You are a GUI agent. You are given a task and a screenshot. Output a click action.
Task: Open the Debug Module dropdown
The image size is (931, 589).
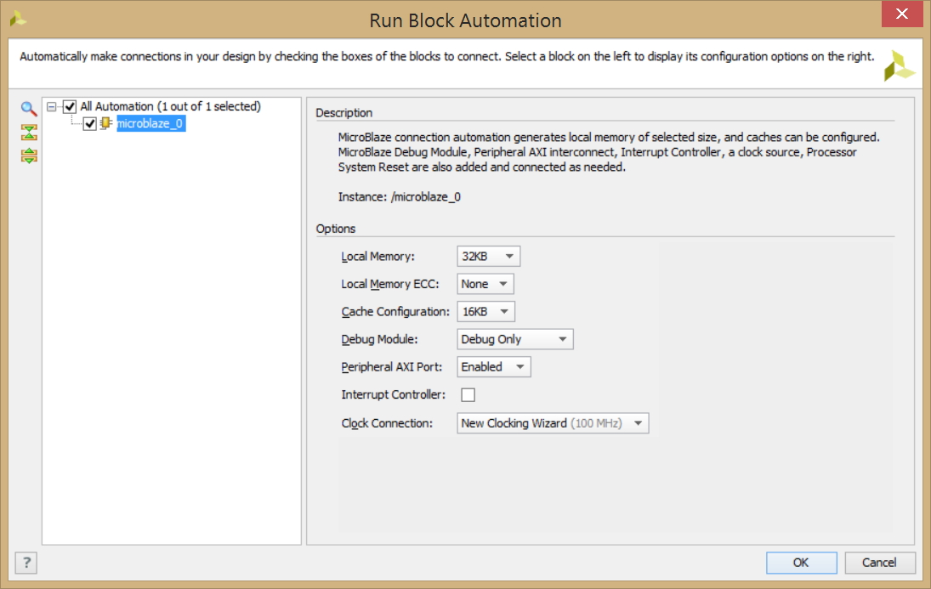pyautogui.click(x=514, y=339)
